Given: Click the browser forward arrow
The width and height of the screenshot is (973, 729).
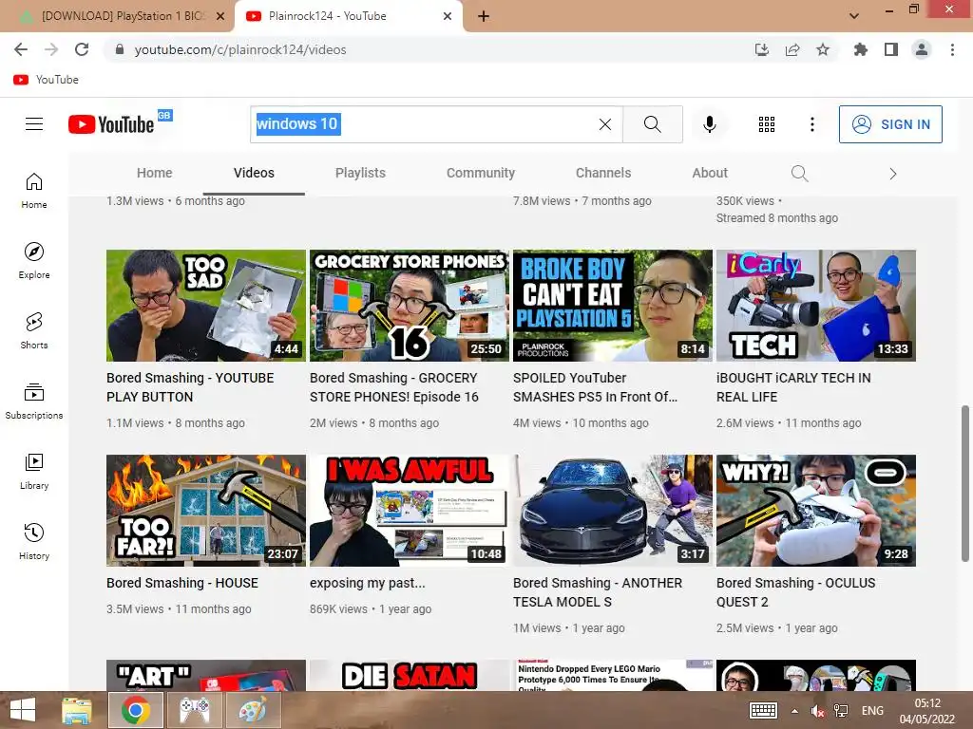Looking at the screenshot, I should tap(51, 49).
